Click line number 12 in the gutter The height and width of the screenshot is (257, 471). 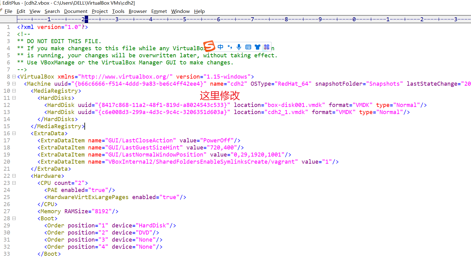coord(7,105)
